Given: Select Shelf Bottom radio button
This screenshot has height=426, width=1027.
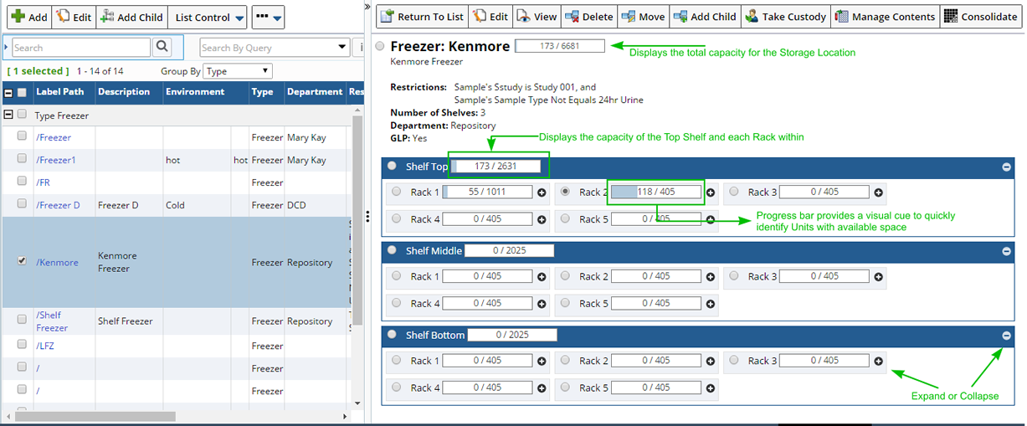Looking at the screenshot, I should point(392,334).
